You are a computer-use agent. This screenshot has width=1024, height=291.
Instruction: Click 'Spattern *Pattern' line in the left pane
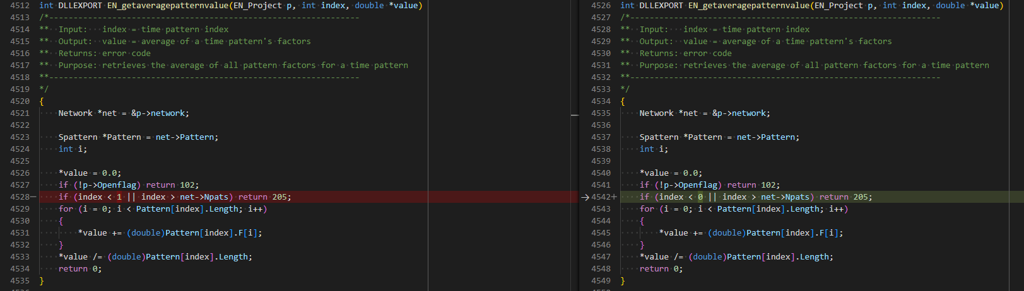click(x=138, y=137)
